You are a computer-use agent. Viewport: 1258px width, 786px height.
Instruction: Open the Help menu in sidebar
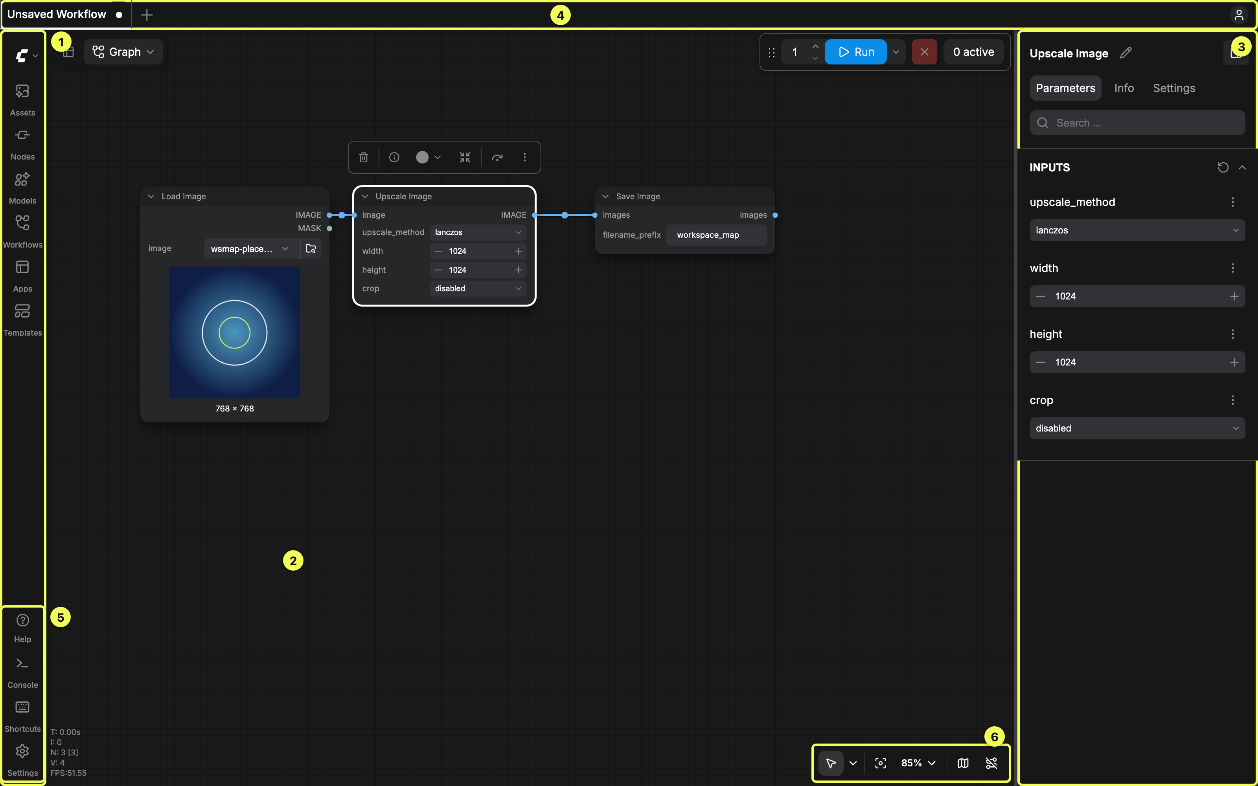(22, 628)
